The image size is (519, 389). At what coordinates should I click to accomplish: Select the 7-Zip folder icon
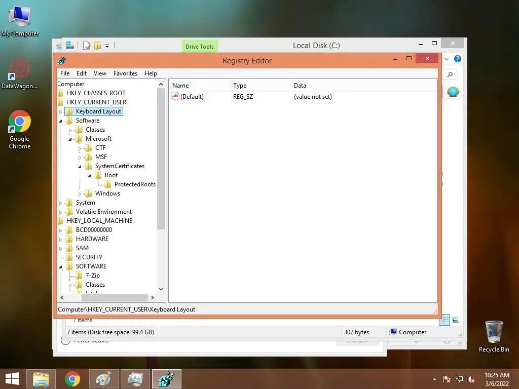tap(79, 275)
